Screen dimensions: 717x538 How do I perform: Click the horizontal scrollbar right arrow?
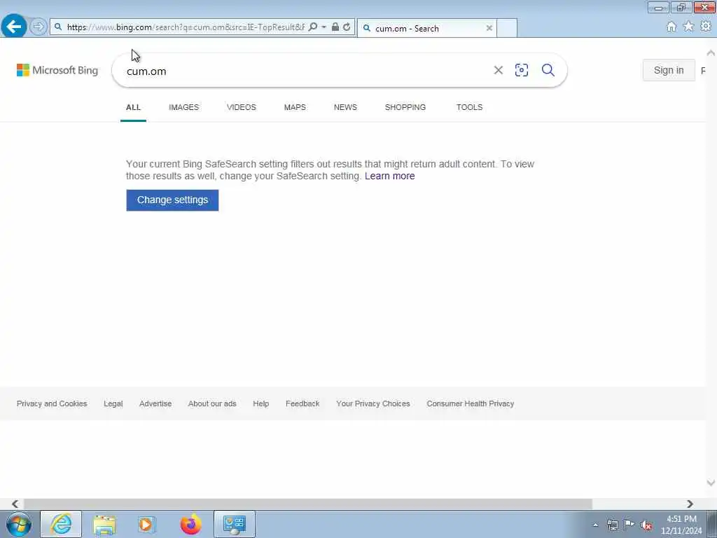(x=690, y=504)
